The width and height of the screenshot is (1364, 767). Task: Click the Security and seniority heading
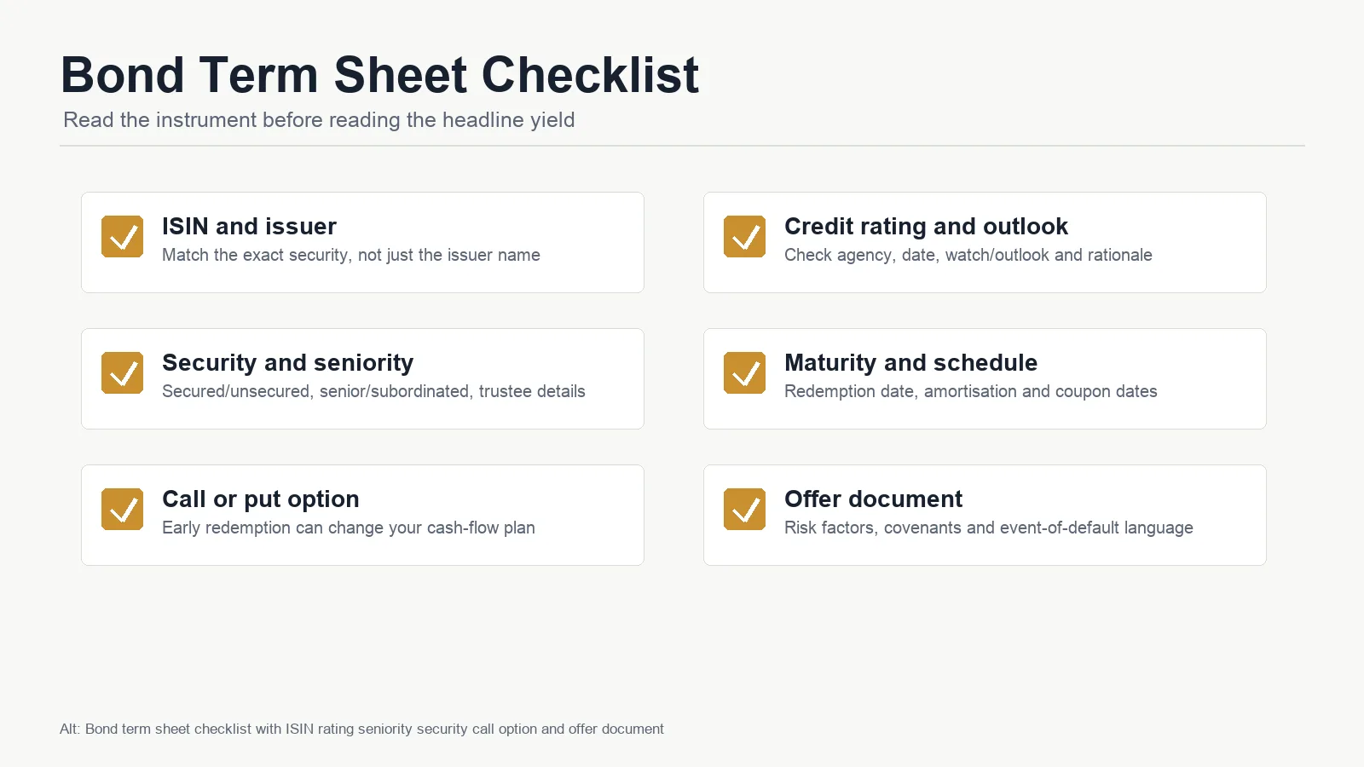pyautogui.click(x=287, y=362)
